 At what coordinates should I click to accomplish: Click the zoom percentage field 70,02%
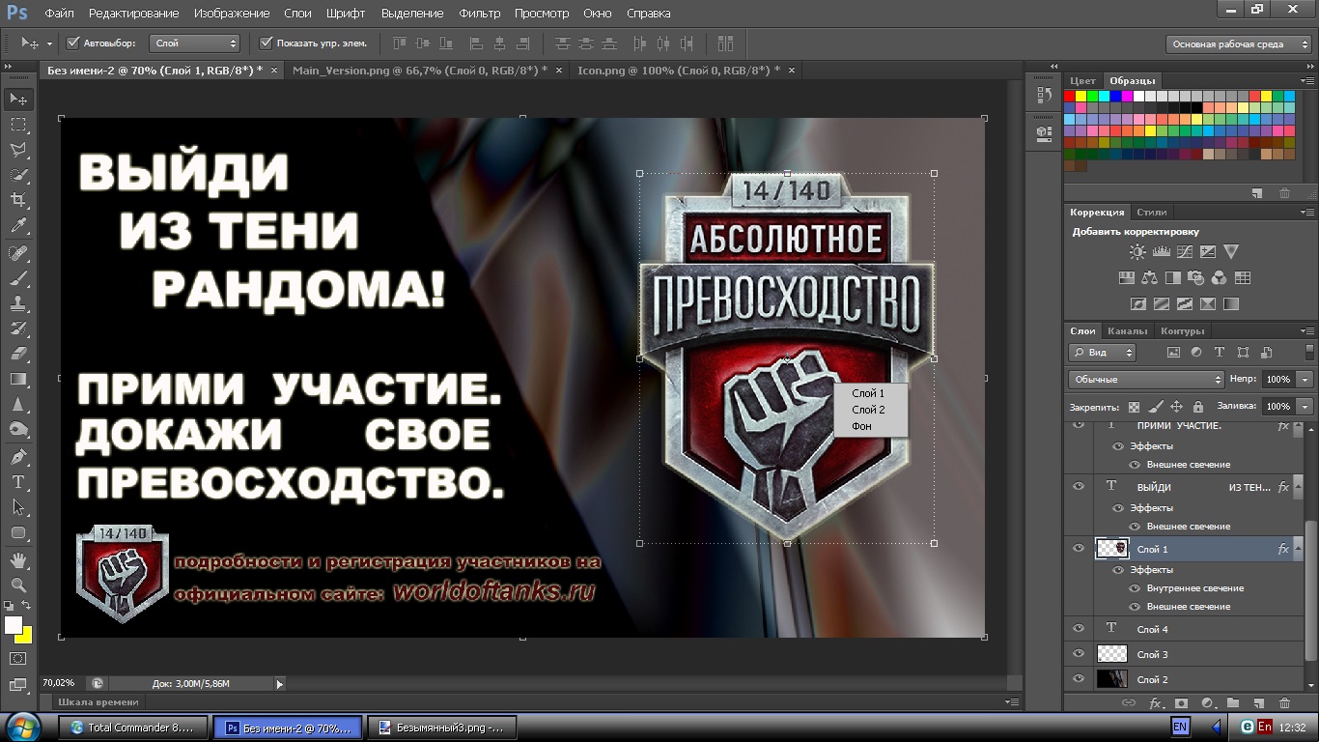click(61, 684)
